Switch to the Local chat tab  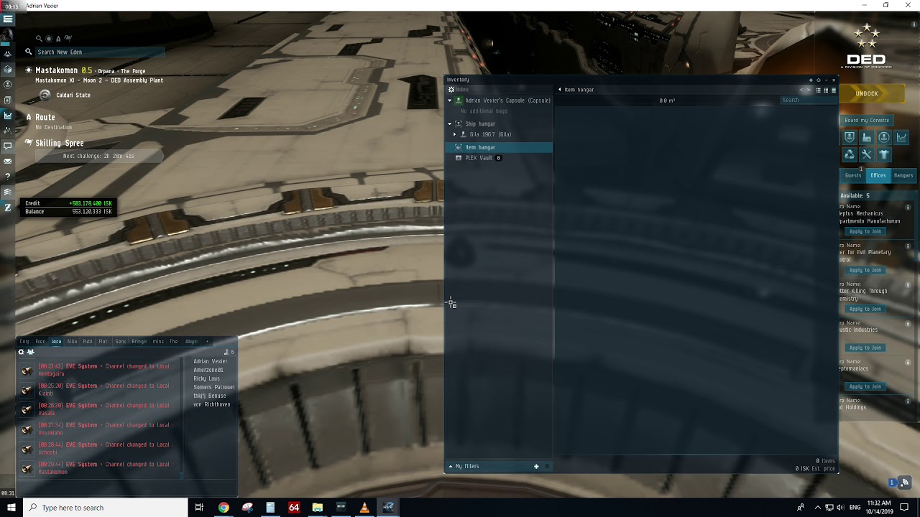(56, 342)
